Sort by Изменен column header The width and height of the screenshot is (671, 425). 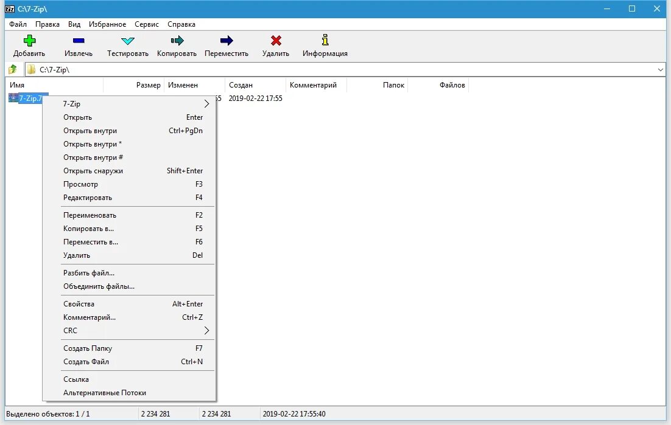(194, 85)
